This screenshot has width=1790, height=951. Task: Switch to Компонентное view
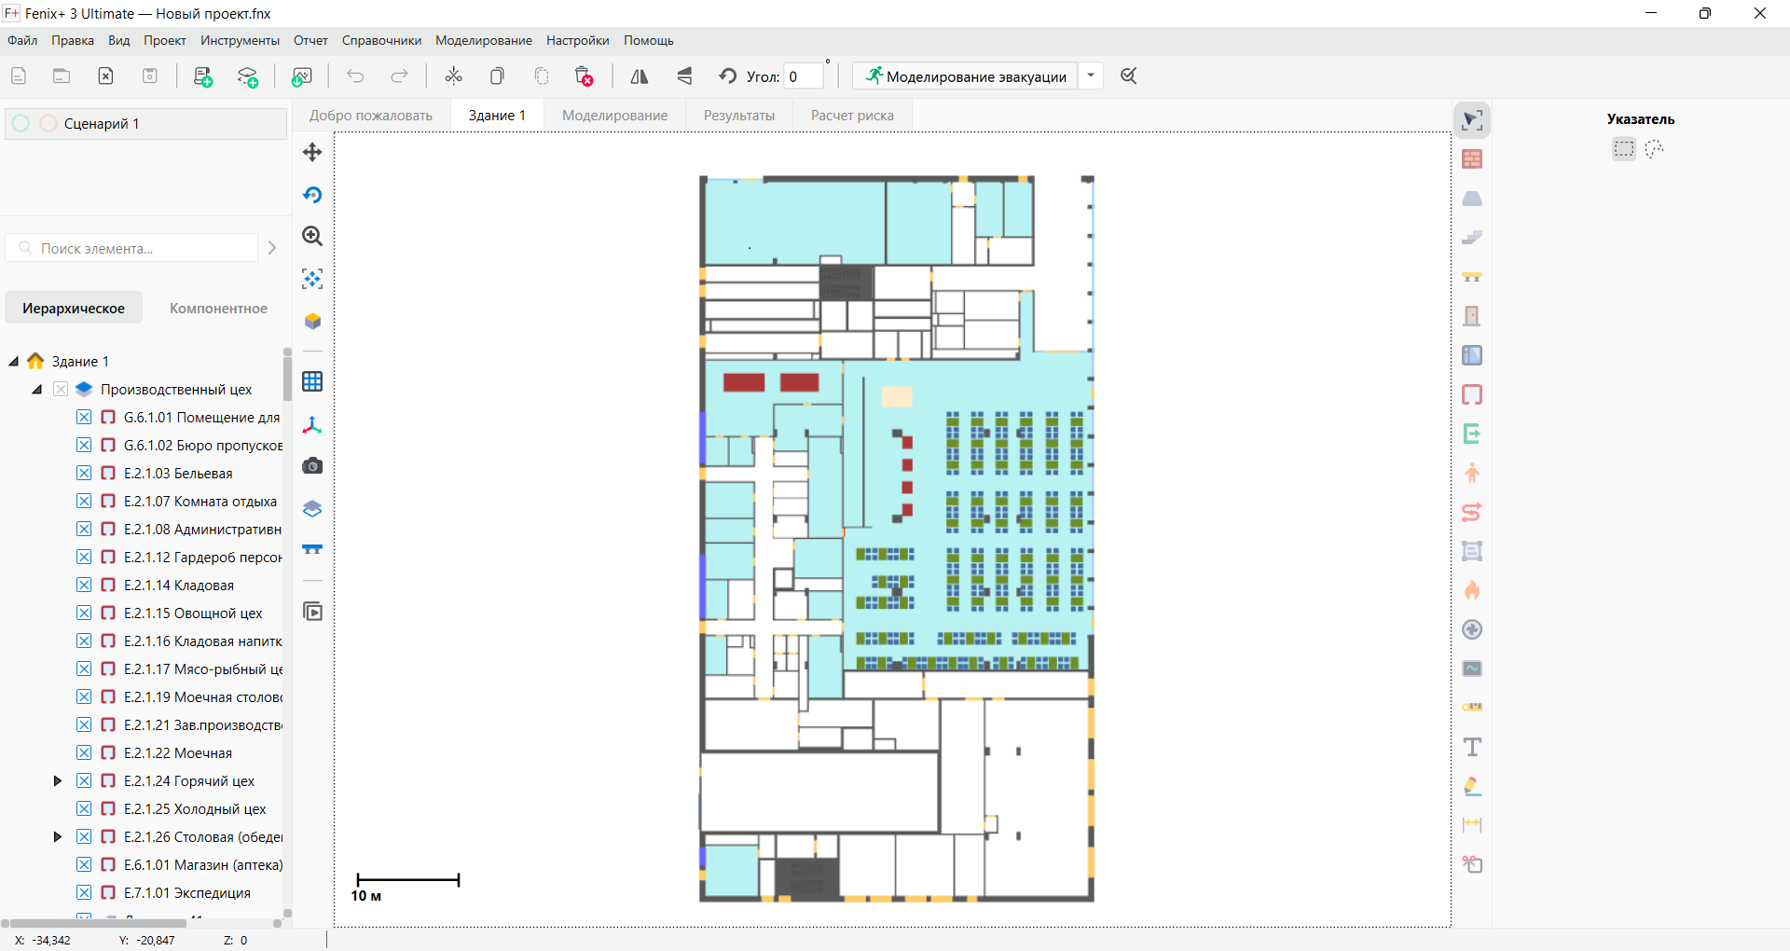point(218,309)
